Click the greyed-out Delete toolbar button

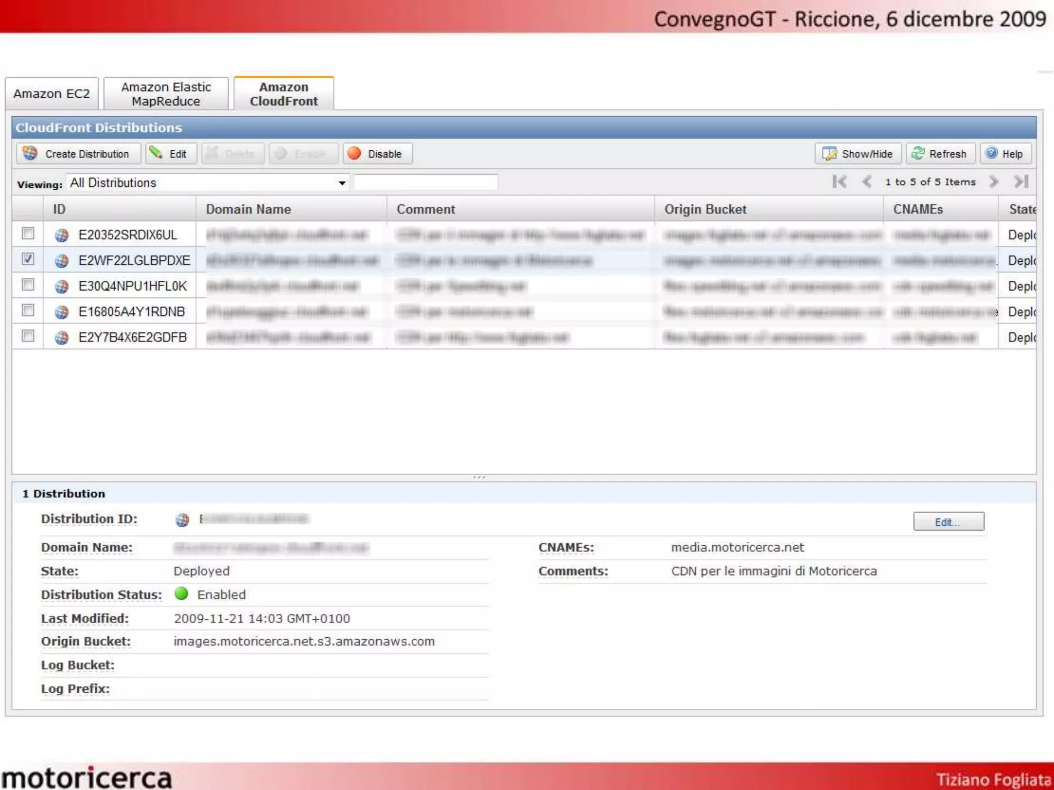click(233, 154)
